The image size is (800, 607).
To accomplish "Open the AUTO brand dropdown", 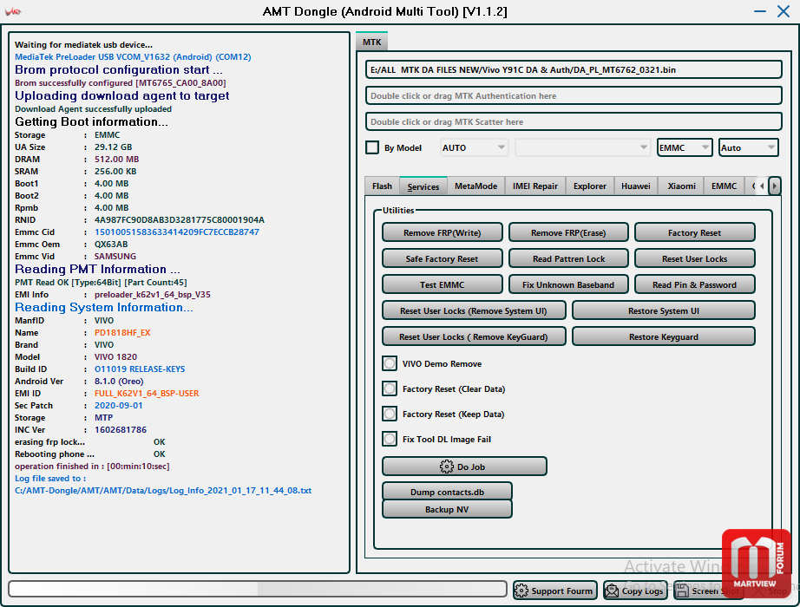I will pyautogui.click(x=474, y=147).
